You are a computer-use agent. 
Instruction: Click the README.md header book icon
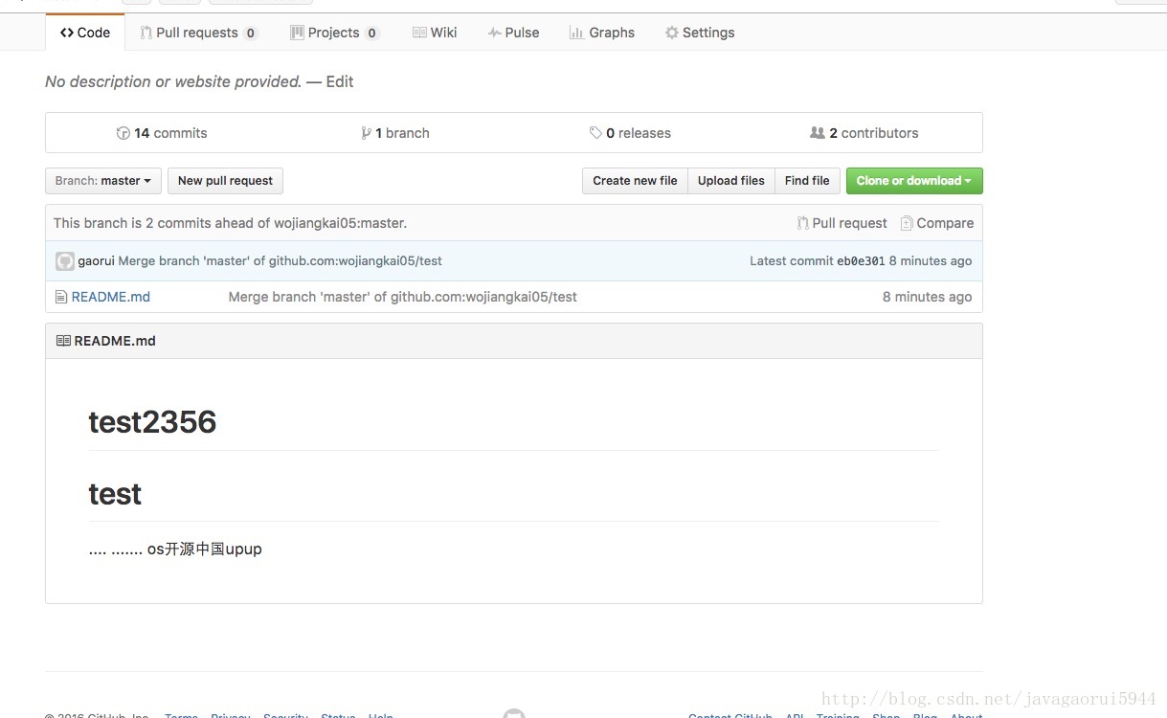click(63, 341)
